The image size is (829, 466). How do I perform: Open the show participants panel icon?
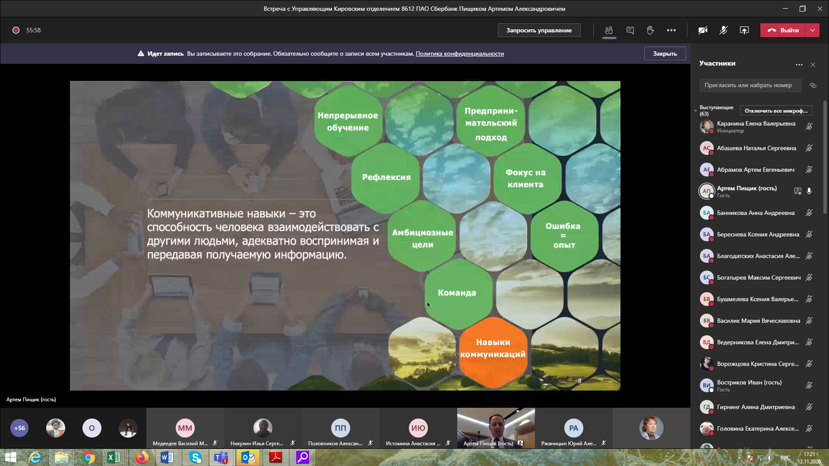point(609,30)
